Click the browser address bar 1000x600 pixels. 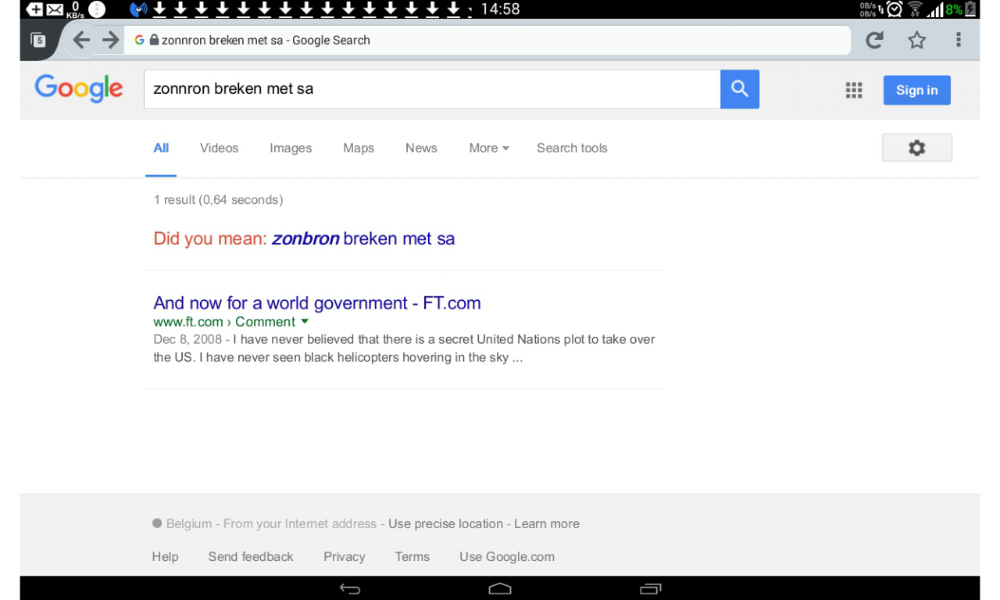click(487, 40)
